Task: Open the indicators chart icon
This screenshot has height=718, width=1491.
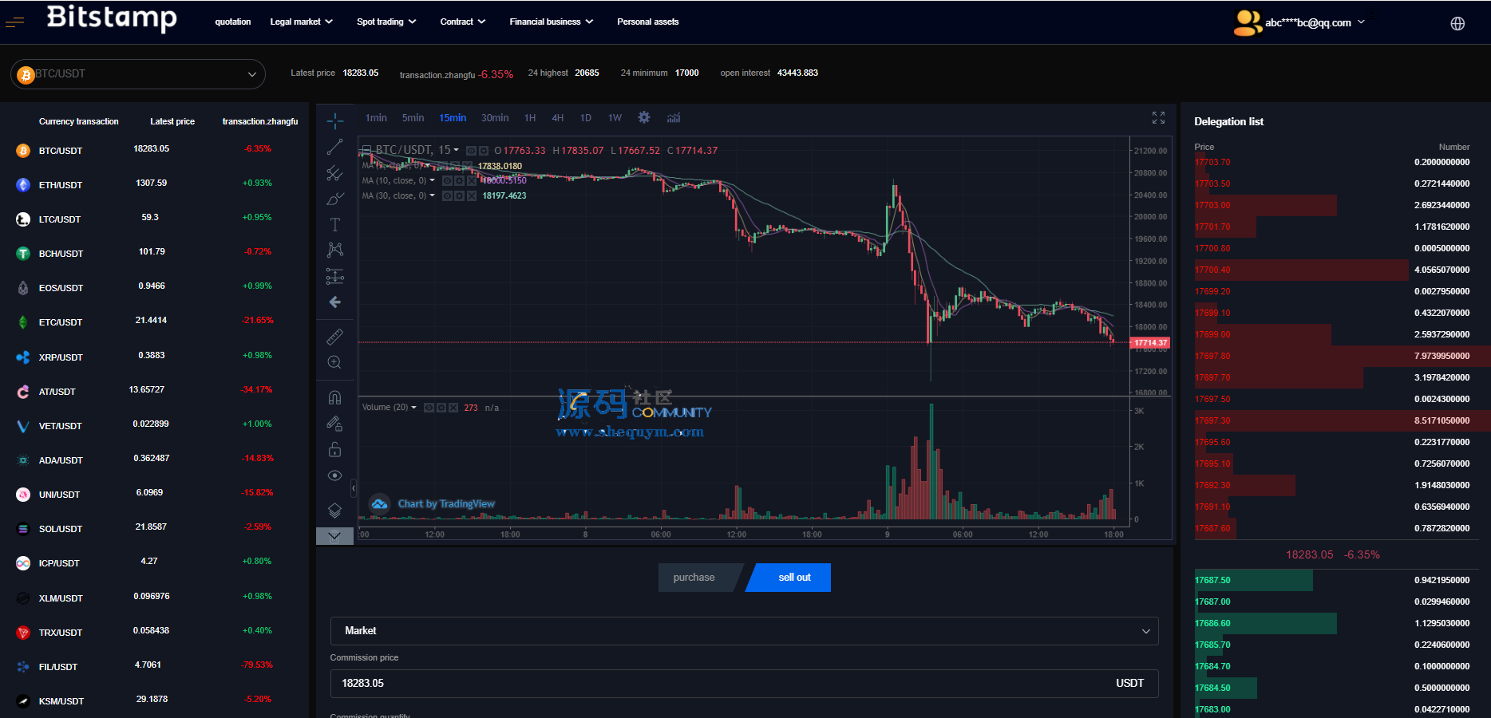Action: tap(674, 117)
